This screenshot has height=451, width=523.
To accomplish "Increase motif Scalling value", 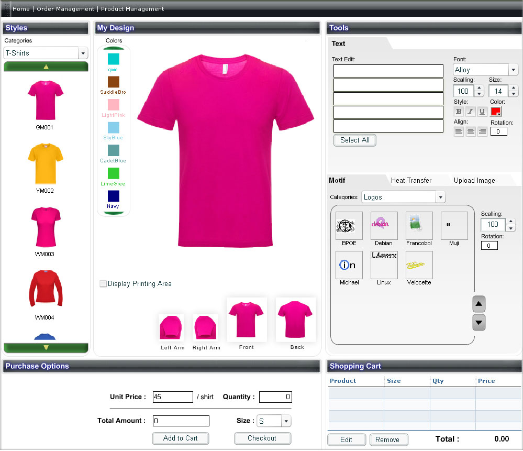I will pos(510,222).
